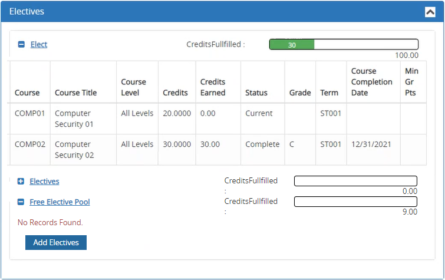This screenshot has width=445, height=280.
Task: Collapse the Electives panel with chevron icon
Action: click(x=429, y=11)
